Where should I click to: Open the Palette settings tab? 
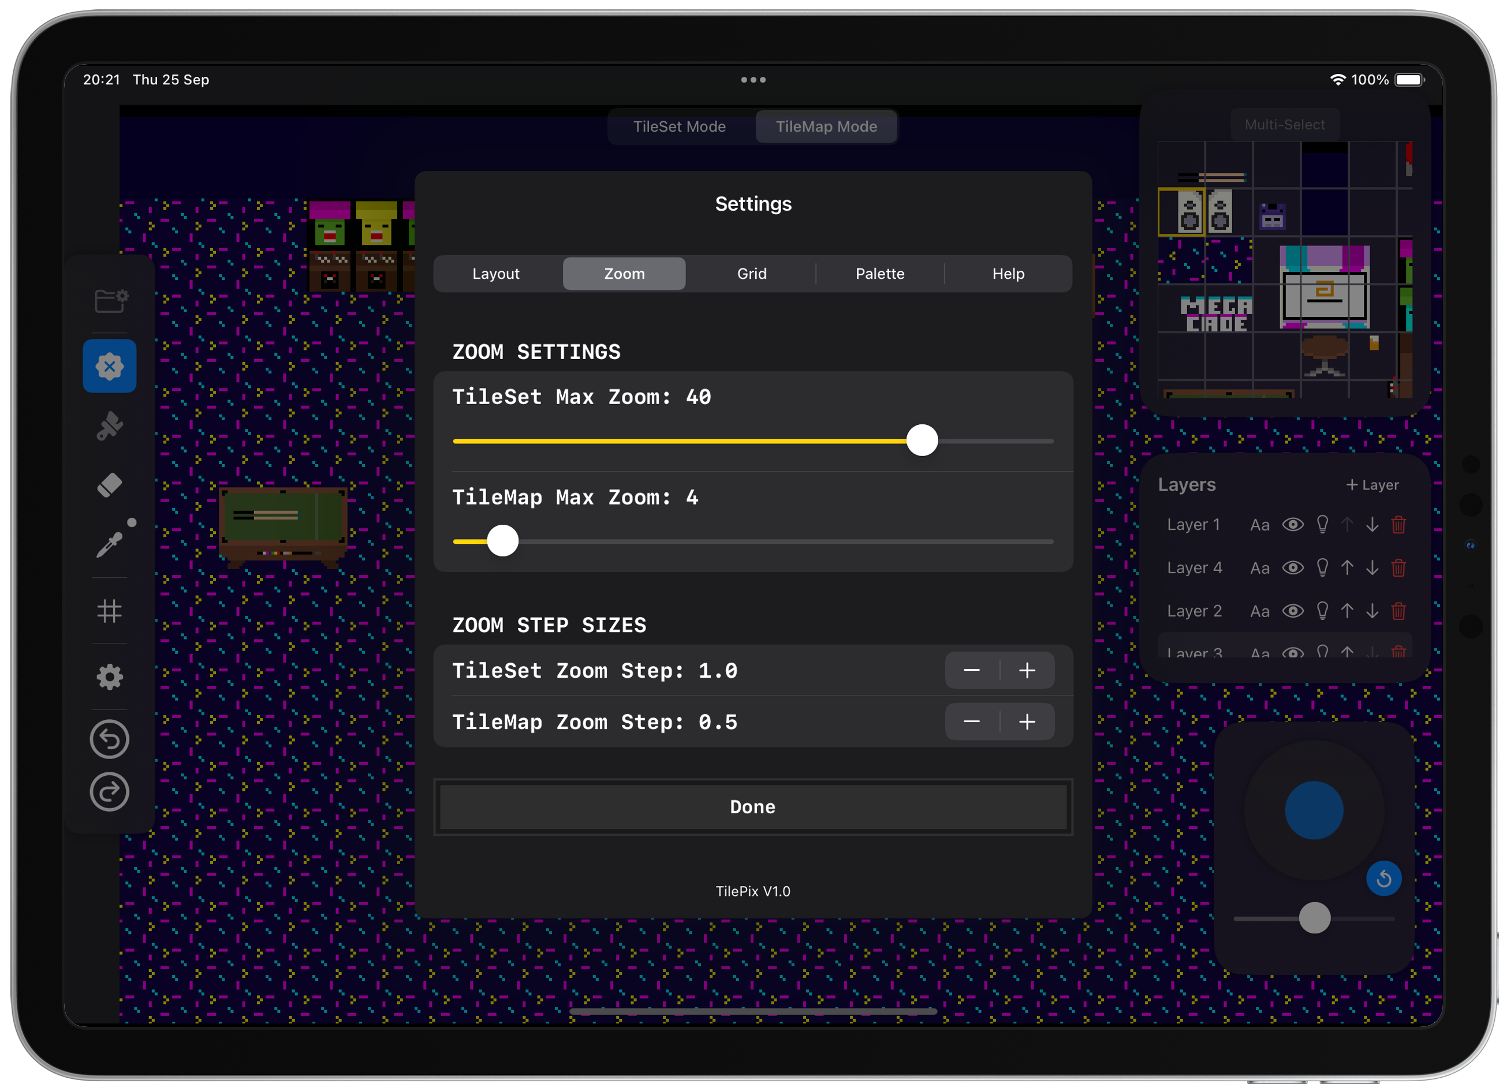click(x=880, y=274)
